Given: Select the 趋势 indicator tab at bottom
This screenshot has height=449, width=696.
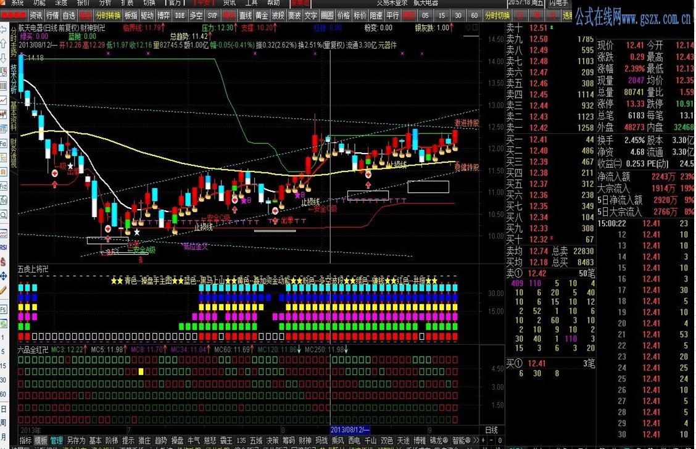Looking at the screenshot, I should 160,440.
